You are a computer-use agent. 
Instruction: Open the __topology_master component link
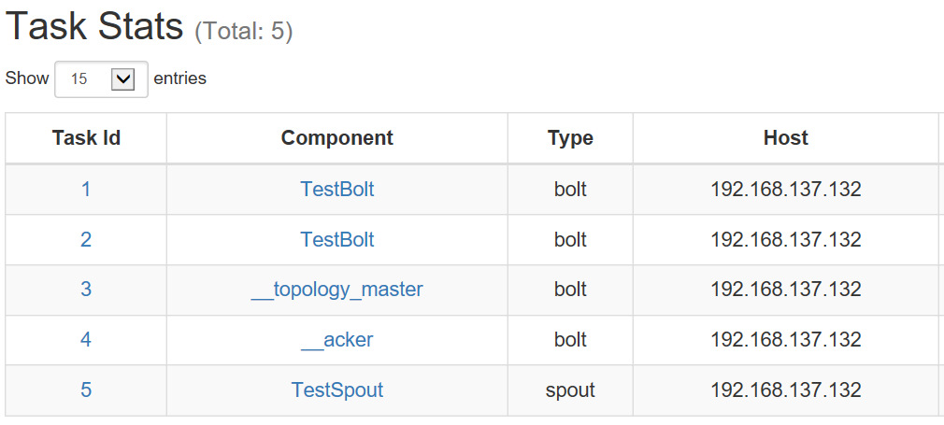336,290
